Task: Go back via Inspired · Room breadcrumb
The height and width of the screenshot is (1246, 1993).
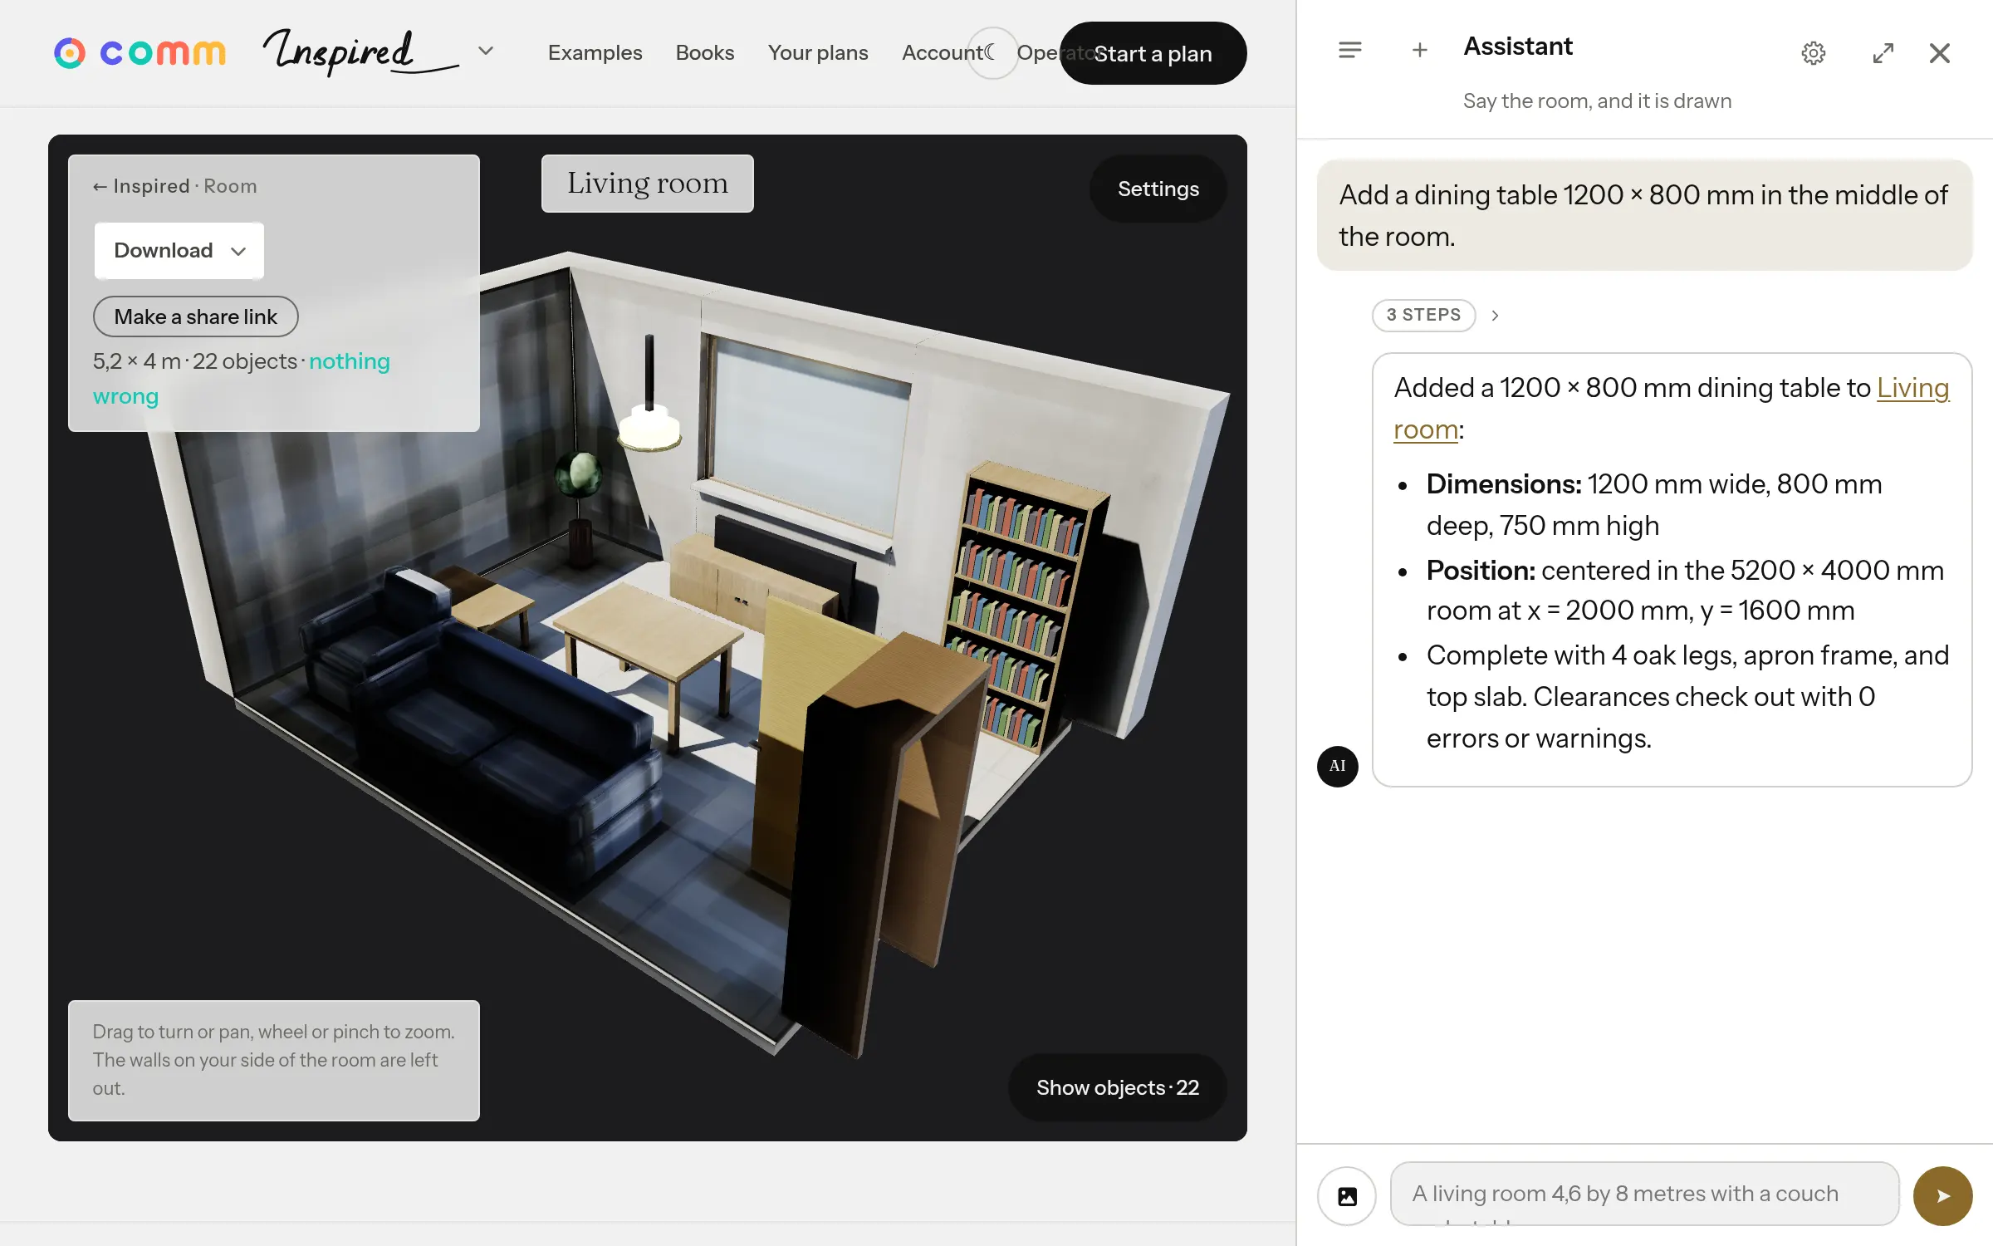Action: 175,186
